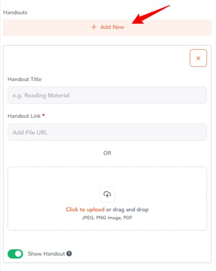Click the 'Click to upload' link
The image size is (216, 271).
click(x=85, y=209)
